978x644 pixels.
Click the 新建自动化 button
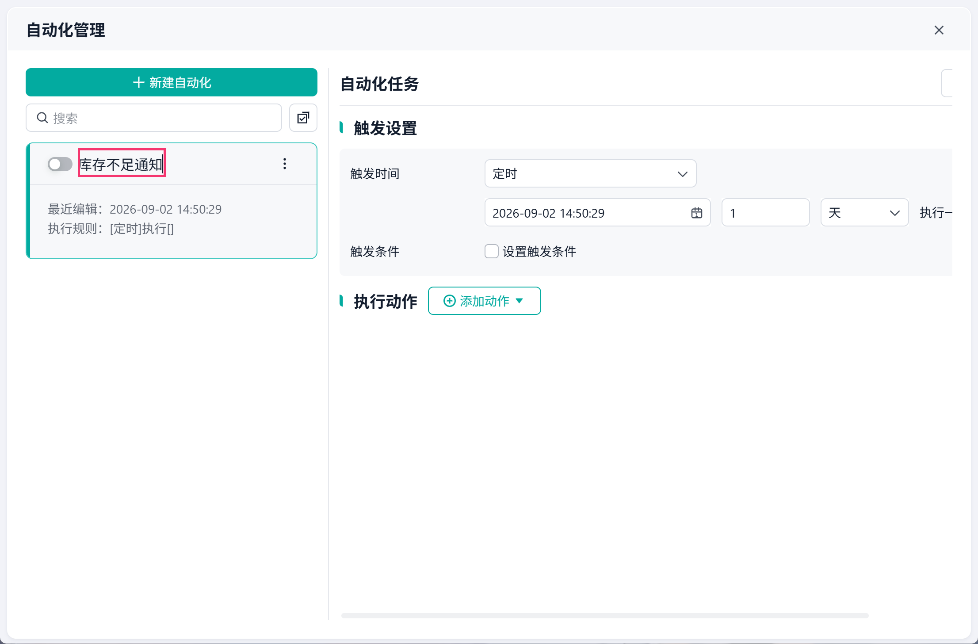tap(172, 82)
